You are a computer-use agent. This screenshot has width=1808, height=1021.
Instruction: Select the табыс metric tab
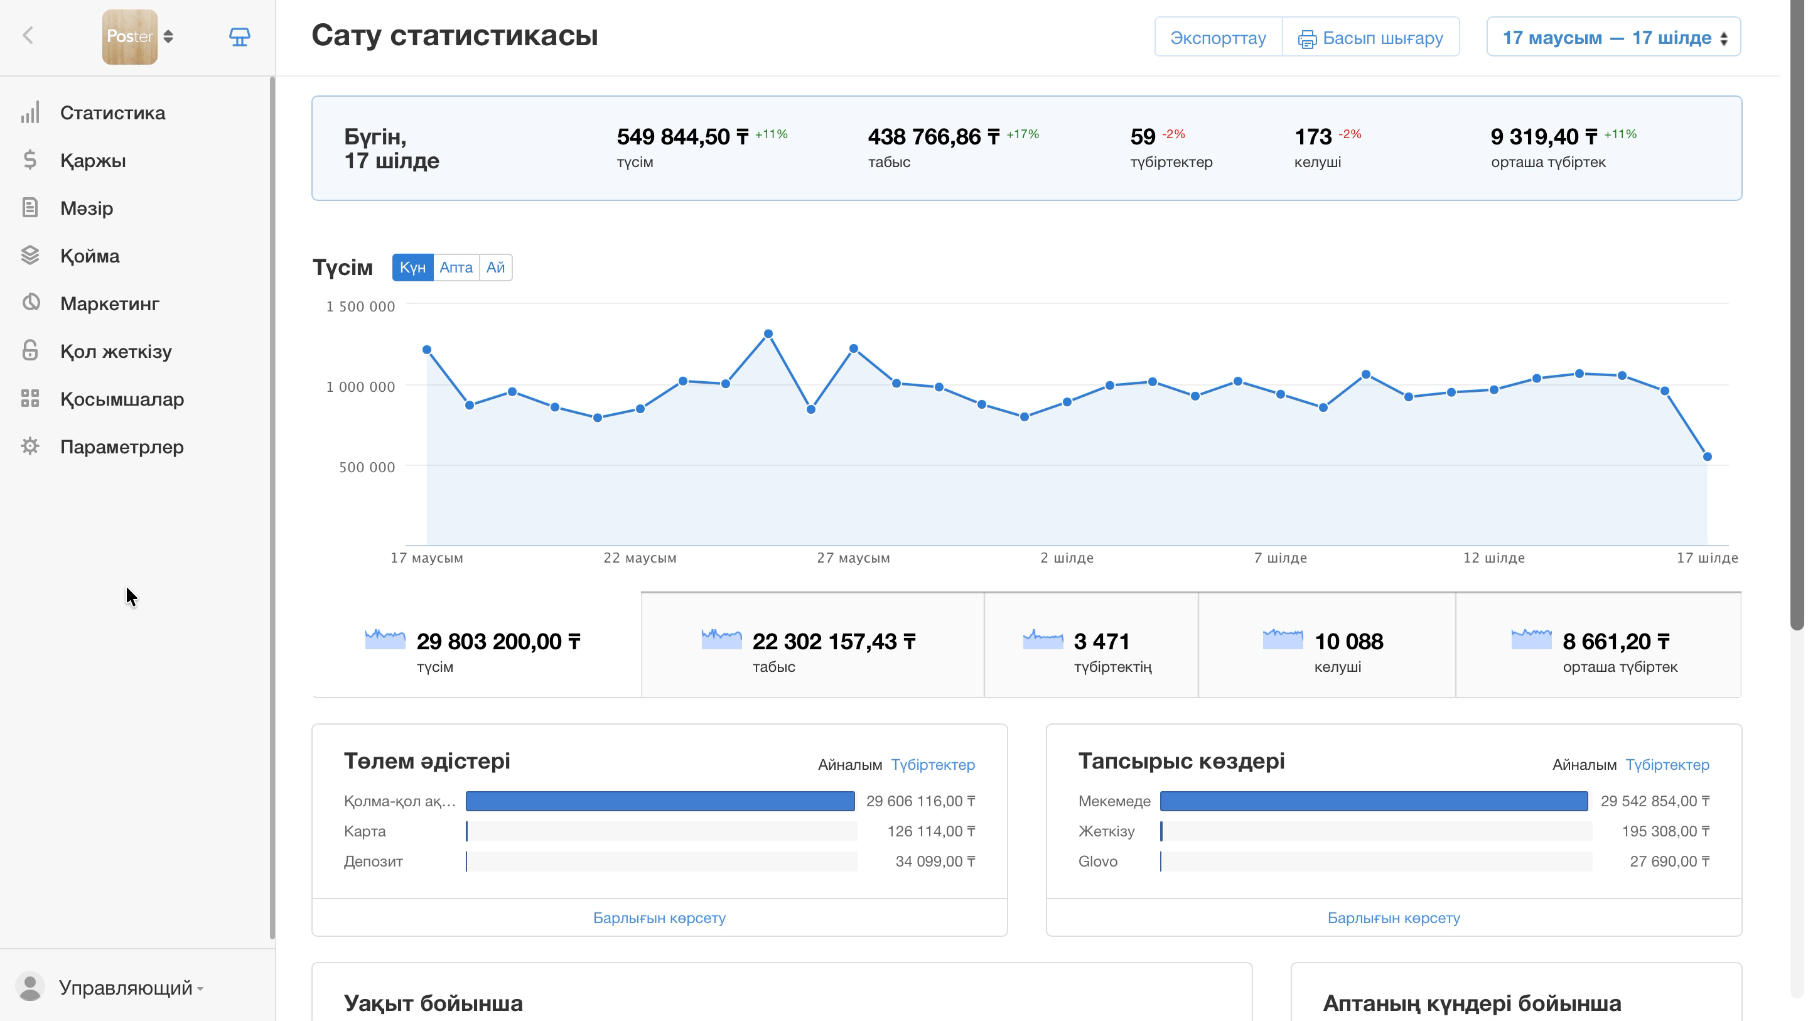(x=812, y=646)
